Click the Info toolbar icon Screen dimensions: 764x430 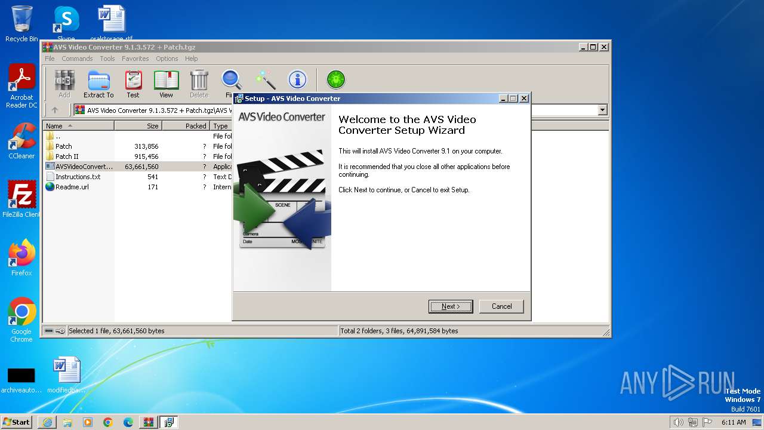pos(297,80)
